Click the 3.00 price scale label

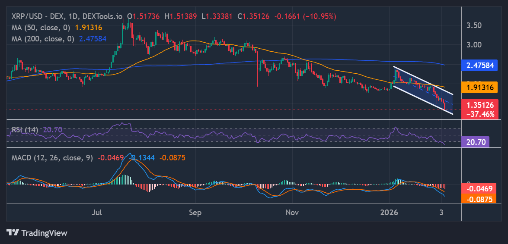(474, 44)
